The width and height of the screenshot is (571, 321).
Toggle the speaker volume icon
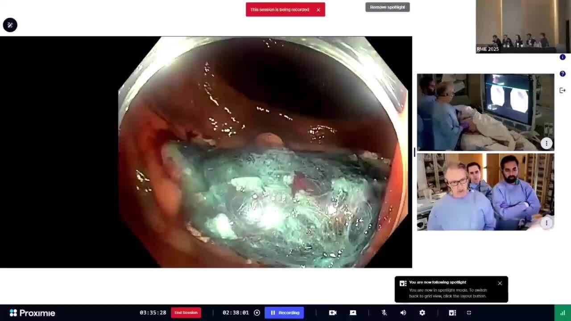(x=403, y=313)
